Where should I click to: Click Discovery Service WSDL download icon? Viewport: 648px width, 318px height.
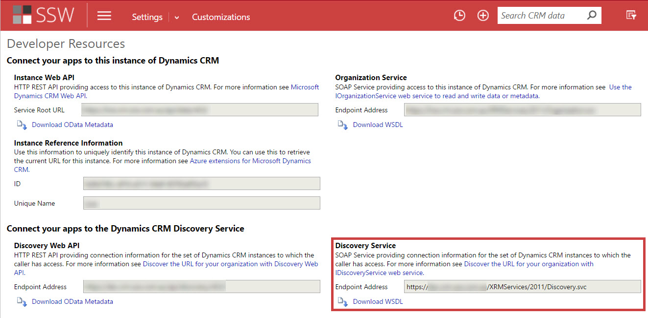coord(343,302)
